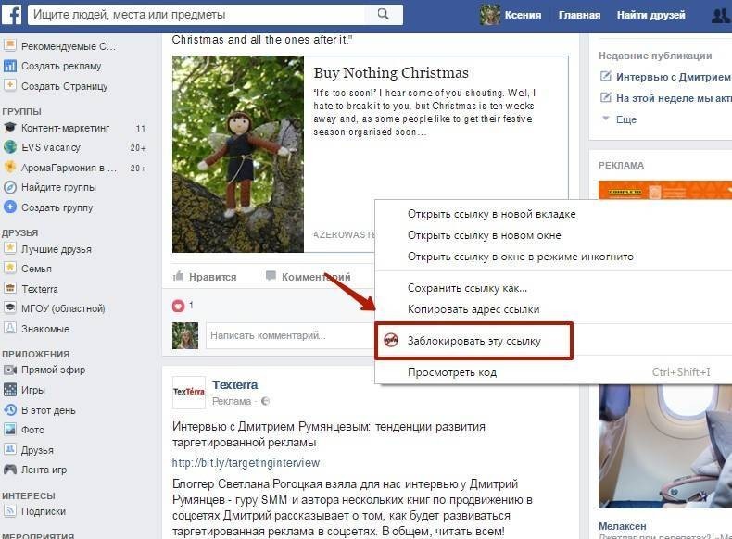Select Открыть ссылку в новой вкладке

pyautogui.click(x=492, y=214)
